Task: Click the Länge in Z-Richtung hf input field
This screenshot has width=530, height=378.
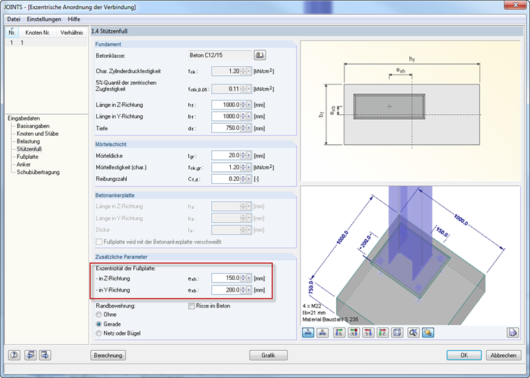Action: pos(226,105)
